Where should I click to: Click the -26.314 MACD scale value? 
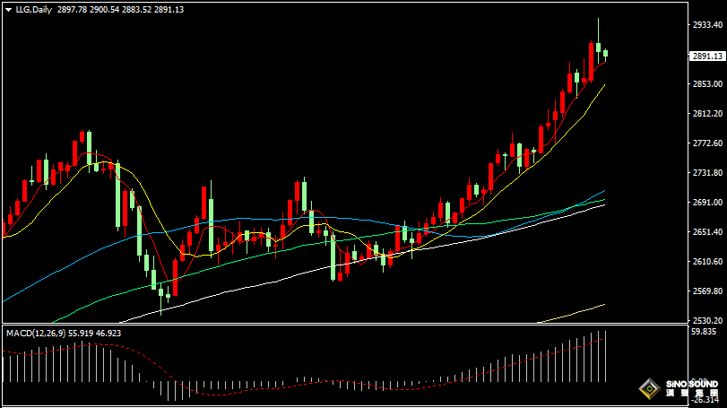point(707,401)
